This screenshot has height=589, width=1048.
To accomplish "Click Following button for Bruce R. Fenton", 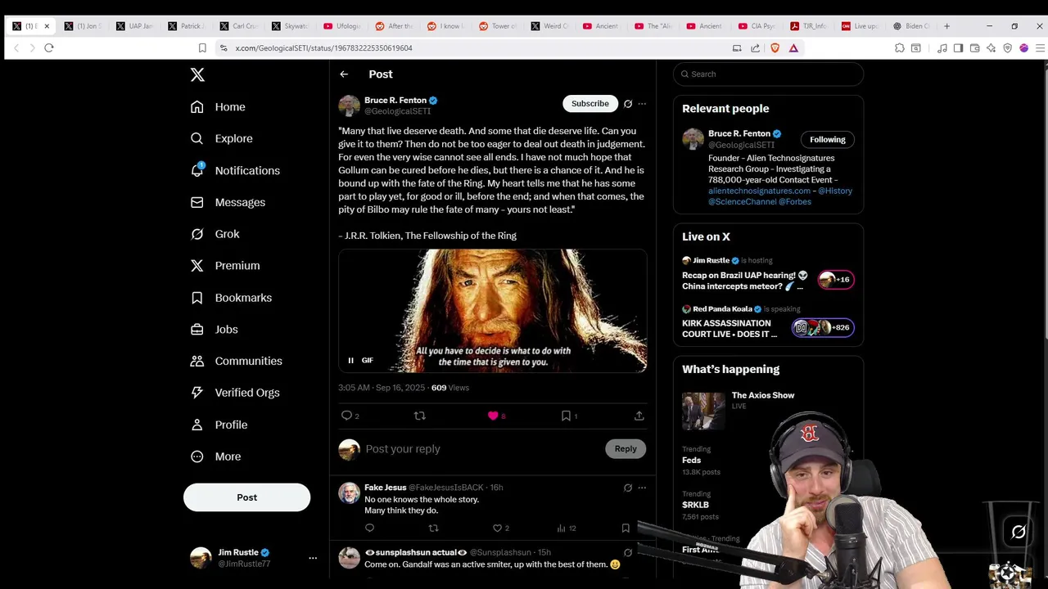I will [828, 140].
